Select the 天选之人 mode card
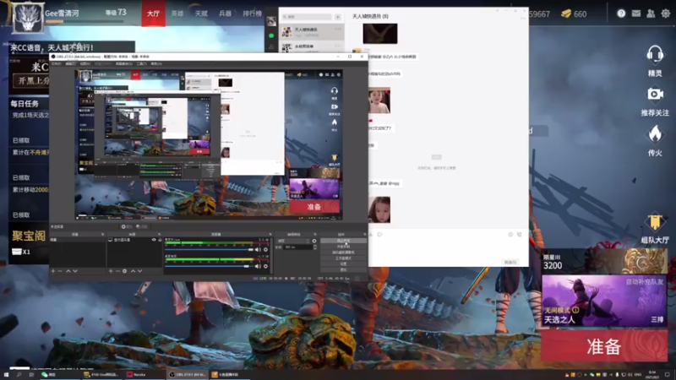 pos(604,301)
